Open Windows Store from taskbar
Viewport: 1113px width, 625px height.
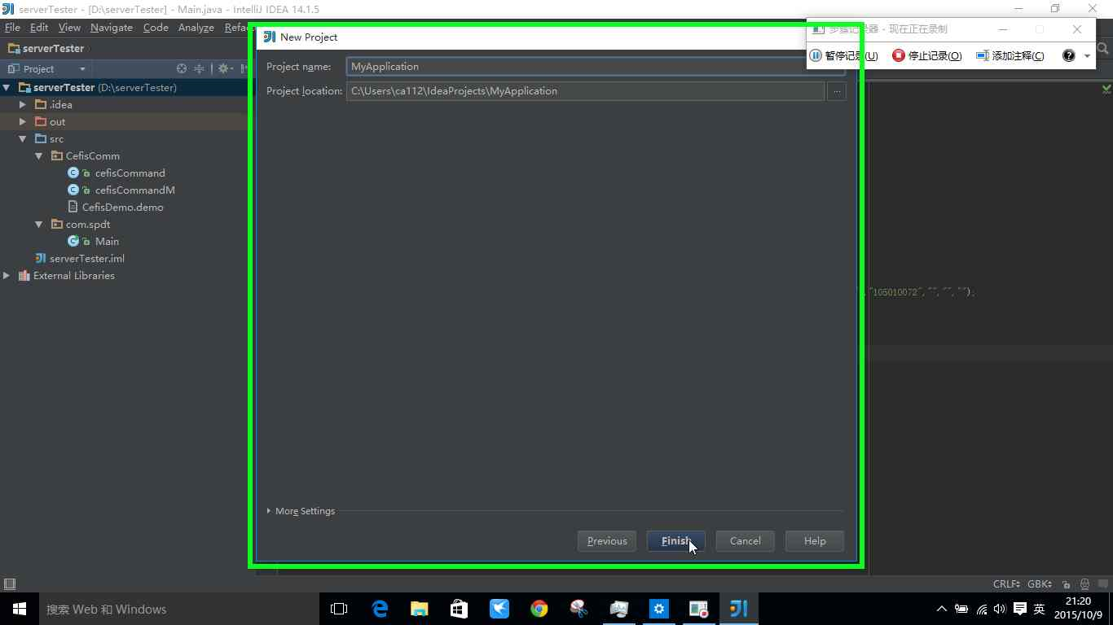(x=459, y=609)
